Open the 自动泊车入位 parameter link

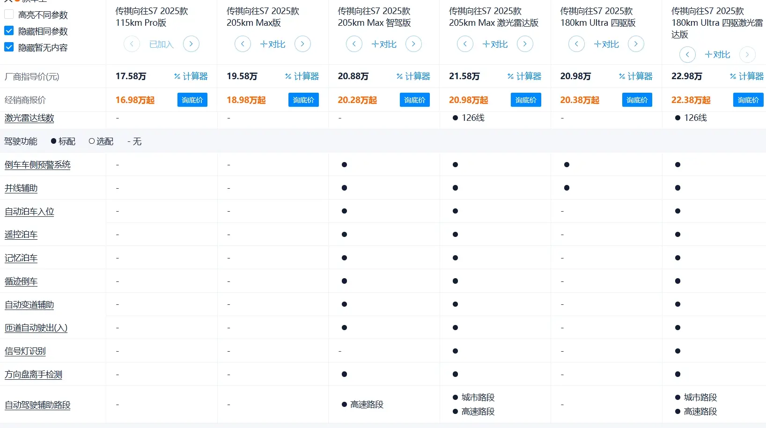(29, 212)
